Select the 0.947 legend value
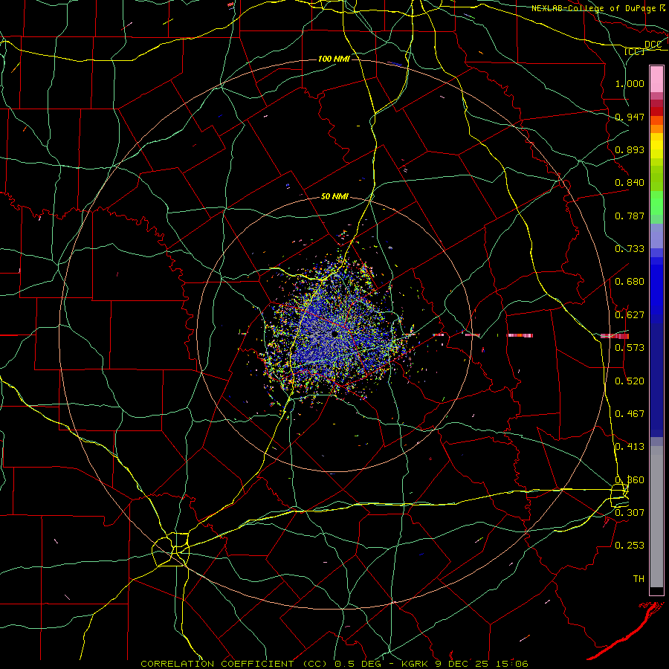This screenshot has width=669, height=669. pos(630,117)
